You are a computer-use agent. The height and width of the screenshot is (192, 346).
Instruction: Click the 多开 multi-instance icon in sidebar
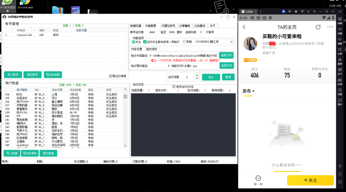[340, 70]
